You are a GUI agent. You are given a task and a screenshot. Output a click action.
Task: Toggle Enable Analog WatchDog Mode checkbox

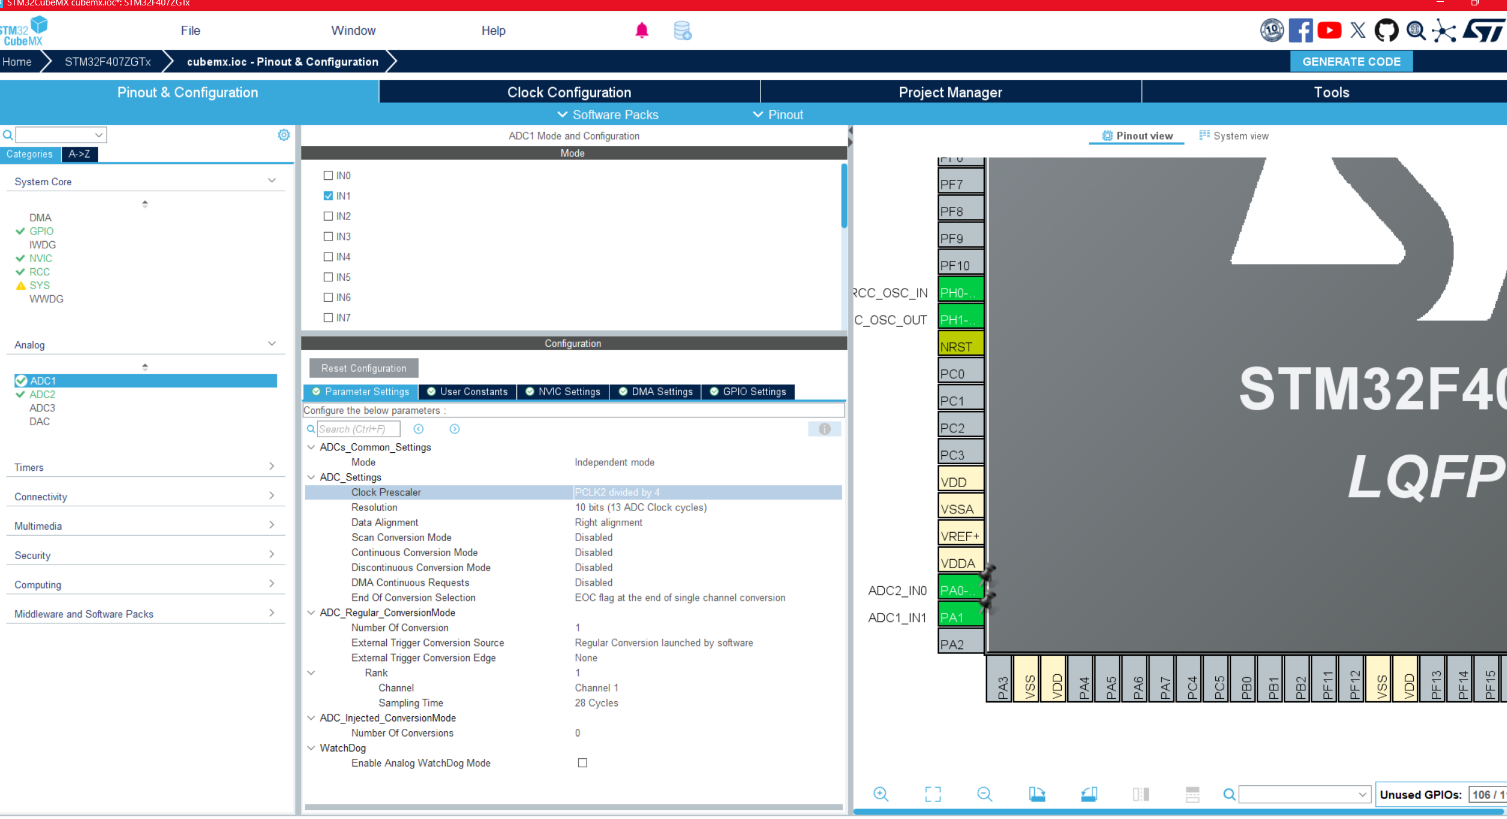point(582,763)
